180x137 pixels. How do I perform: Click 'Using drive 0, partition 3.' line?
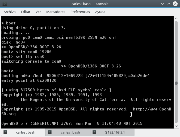(34, 28)
